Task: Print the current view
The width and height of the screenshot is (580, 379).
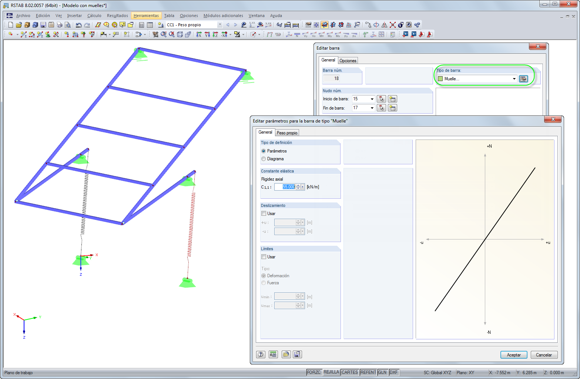Action: click(59, 25)
